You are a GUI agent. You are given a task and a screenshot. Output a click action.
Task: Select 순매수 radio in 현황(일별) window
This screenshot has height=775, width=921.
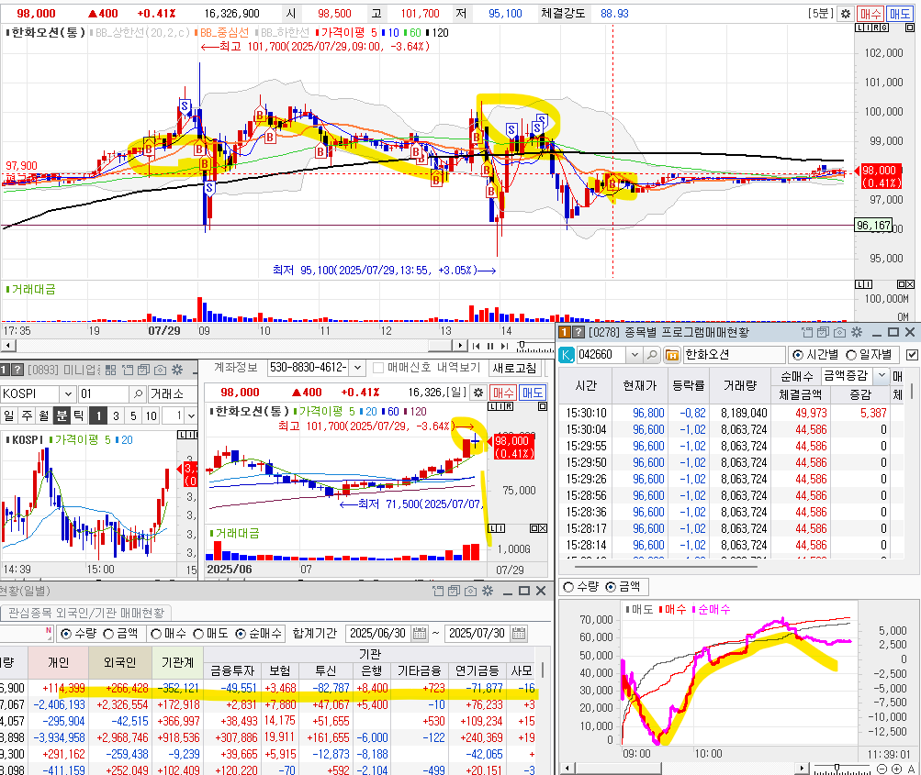point(241,634)
